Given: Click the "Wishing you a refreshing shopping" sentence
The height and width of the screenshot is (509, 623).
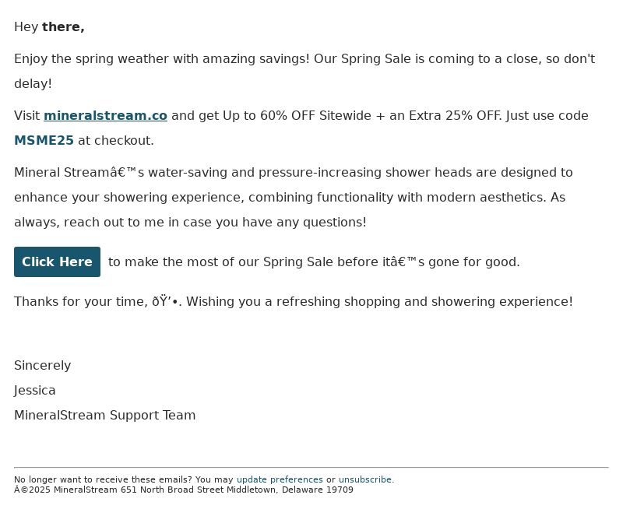Looking at the screenshot, I should [379, 302].
